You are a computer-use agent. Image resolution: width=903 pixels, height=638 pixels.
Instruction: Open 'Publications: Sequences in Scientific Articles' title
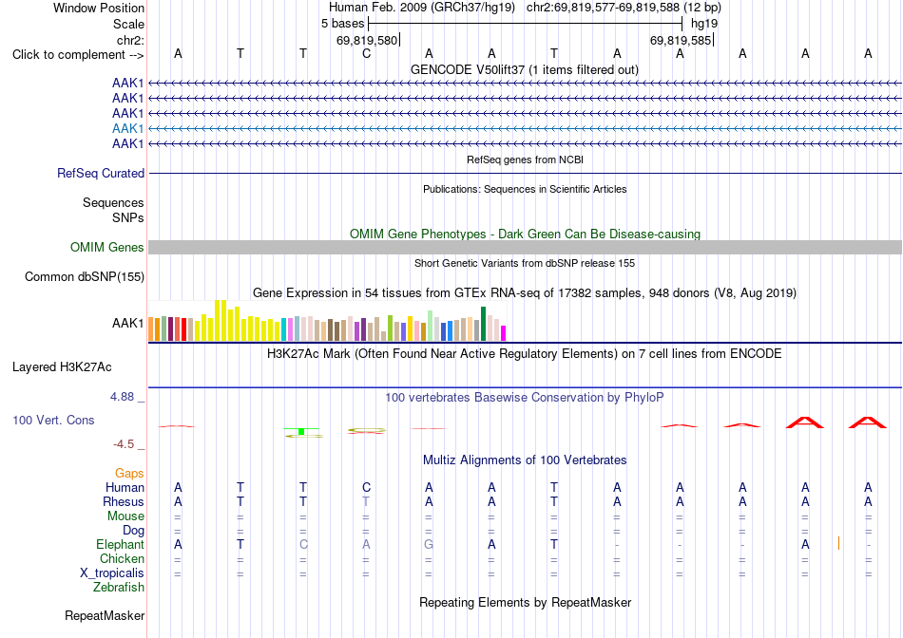coord(525,189)
